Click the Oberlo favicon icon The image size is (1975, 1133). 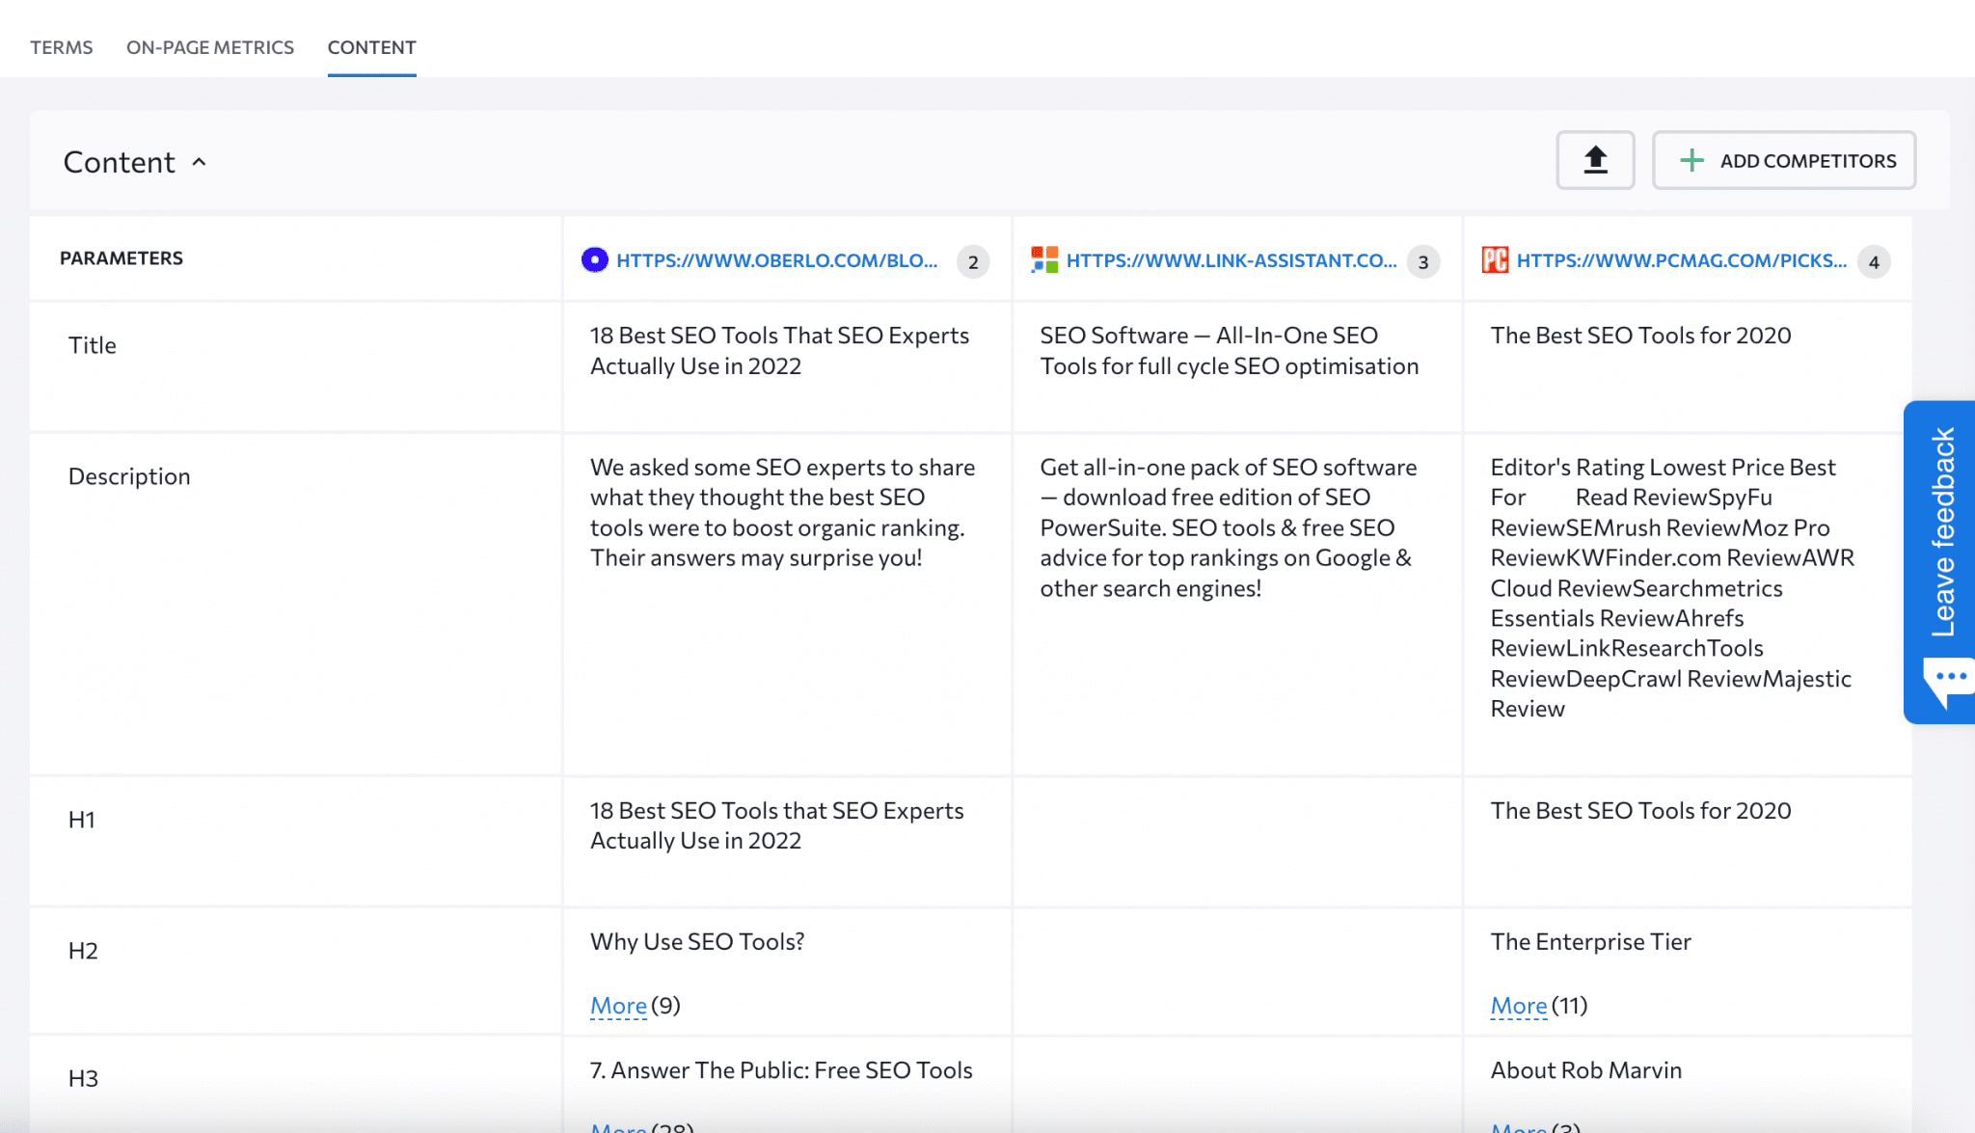coord(595,260)
